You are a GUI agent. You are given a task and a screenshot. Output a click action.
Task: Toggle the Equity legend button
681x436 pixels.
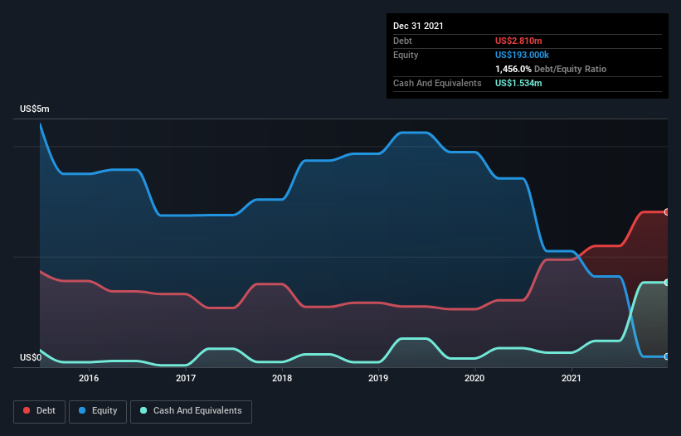(98, 411)
